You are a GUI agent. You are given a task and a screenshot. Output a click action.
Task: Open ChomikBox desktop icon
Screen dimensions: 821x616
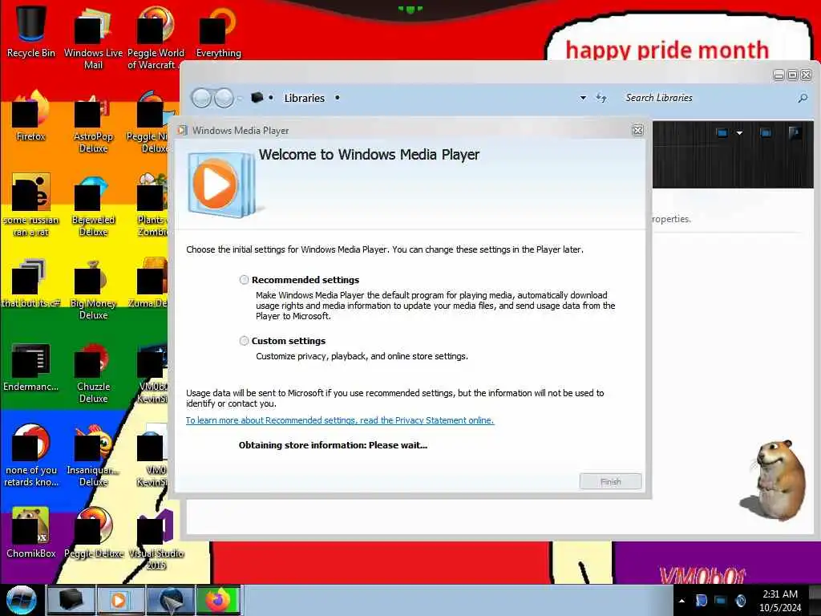pos(31,533)
